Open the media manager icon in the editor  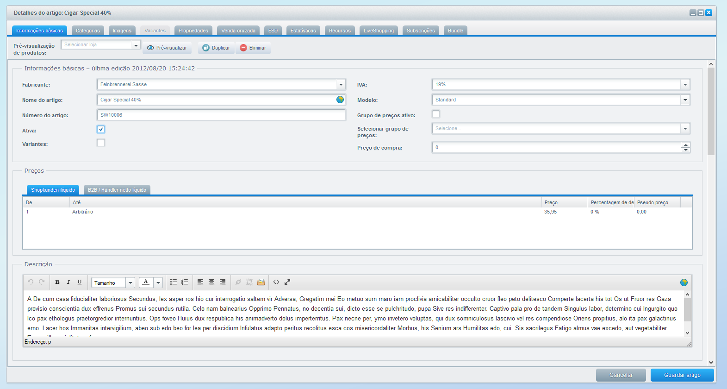(x=261, y=282)
